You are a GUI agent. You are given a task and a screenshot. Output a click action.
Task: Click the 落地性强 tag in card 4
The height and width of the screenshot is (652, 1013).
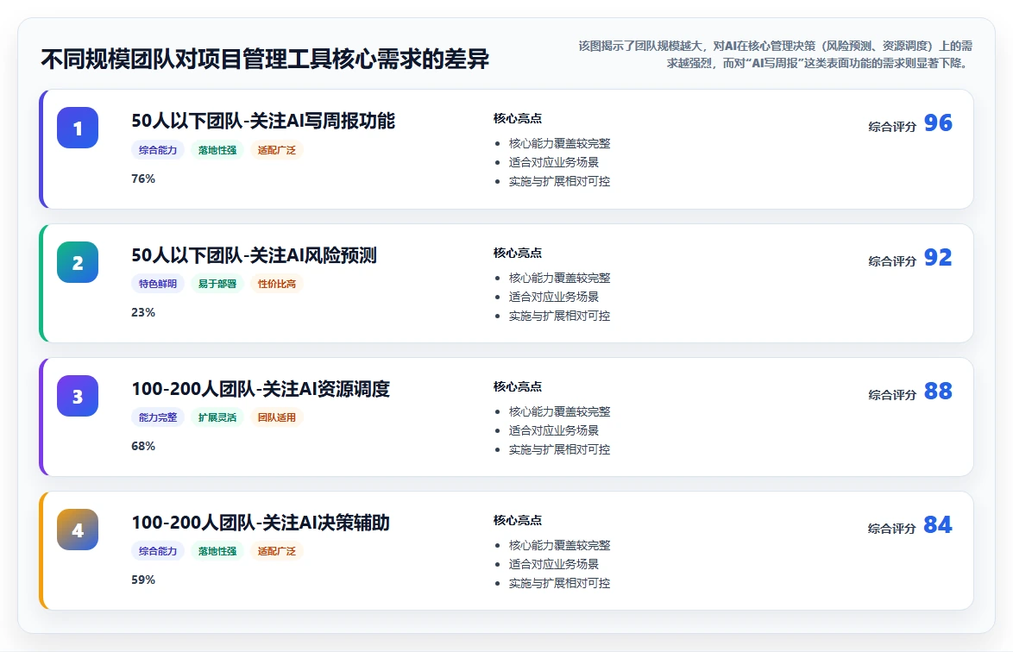[217, 550]
